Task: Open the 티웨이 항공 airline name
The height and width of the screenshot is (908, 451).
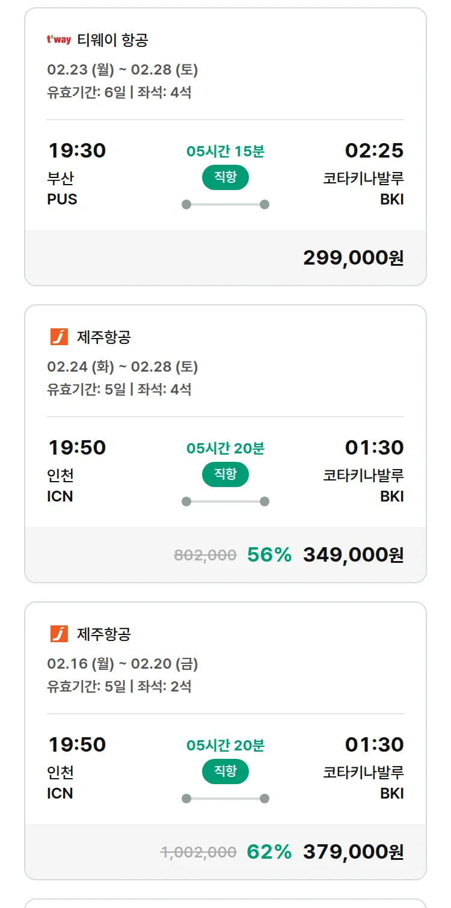Action: (x=112, y=40)
